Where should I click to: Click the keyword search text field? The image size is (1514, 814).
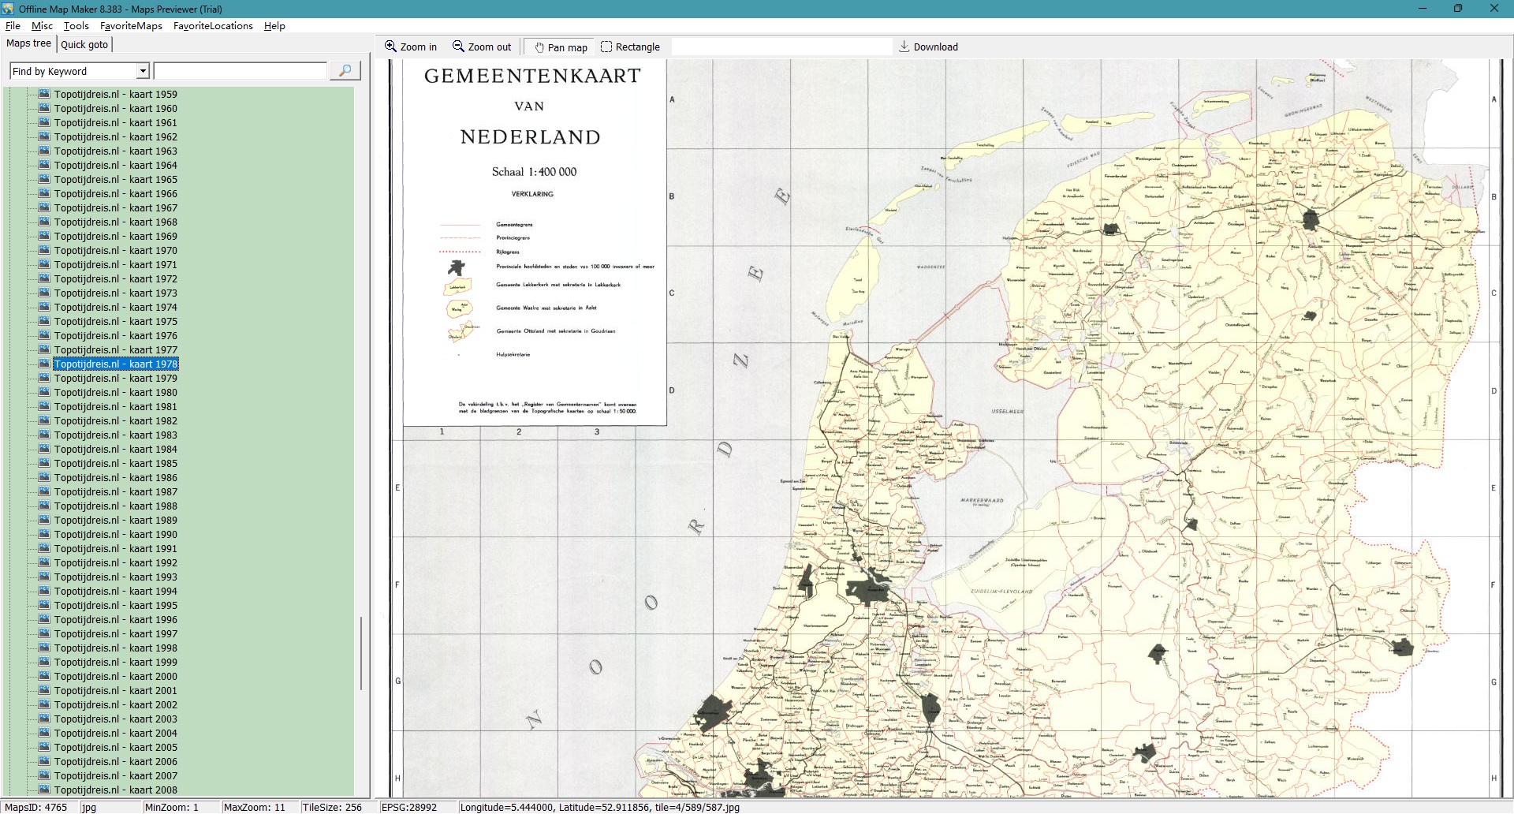coord(241,71)
